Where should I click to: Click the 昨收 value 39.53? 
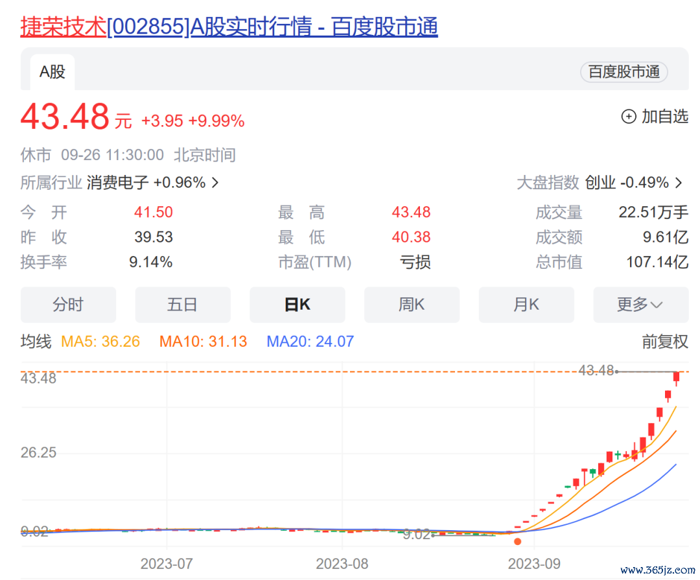click(x=153, y=237)
